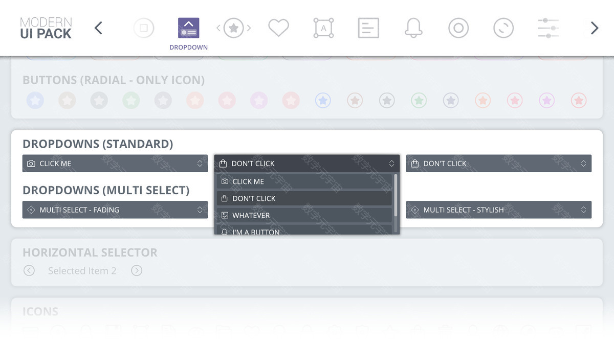Select the heart icon in top navigation
This screenshot has width=614, height=345.
(279, 28)
